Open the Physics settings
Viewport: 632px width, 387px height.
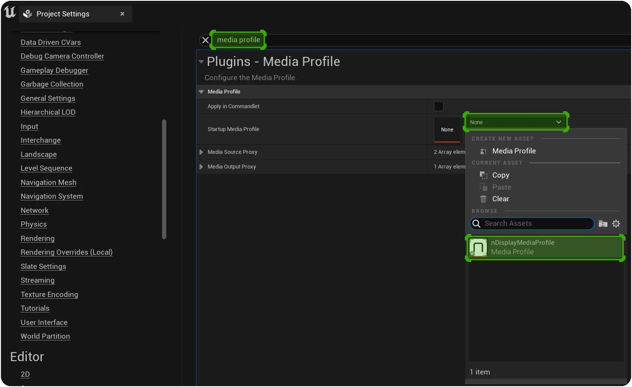click(34, 224)
